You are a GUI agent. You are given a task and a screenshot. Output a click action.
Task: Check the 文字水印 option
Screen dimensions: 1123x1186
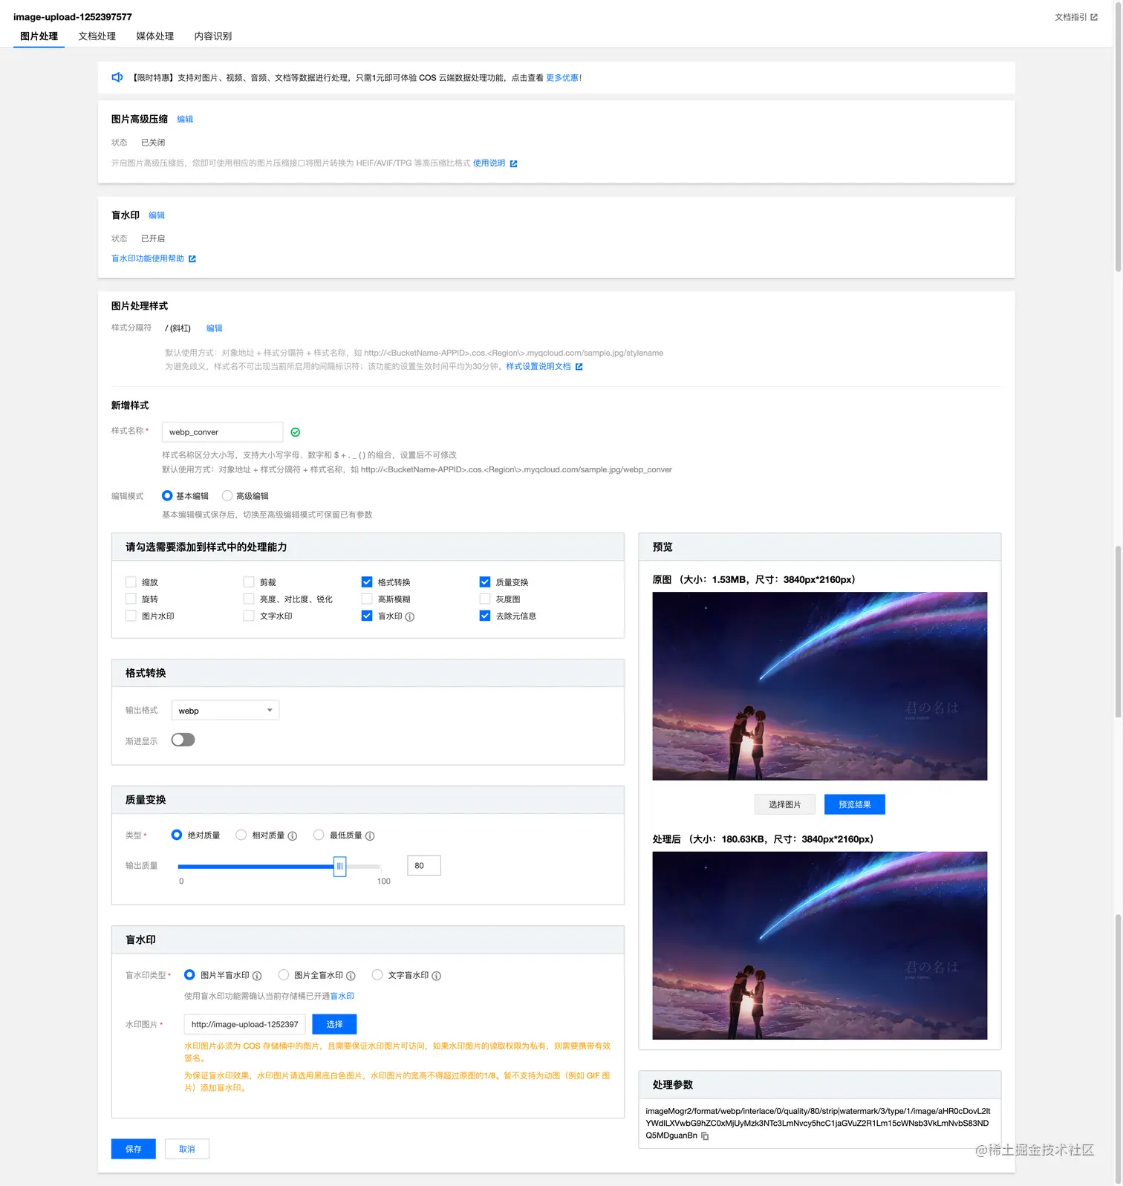pos(249,616)
